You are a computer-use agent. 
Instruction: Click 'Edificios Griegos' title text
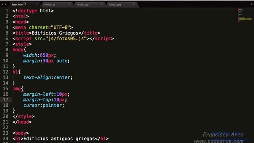click(55, 33)
